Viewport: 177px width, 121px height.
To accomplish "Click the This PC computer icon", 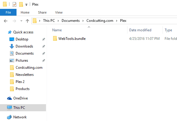I will [x=9, y=108].
